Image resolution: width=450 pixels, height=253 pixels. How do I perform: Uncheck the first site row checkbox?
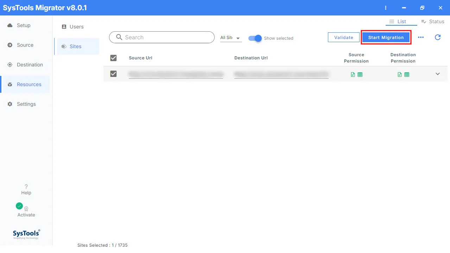[x=113, y=74]
